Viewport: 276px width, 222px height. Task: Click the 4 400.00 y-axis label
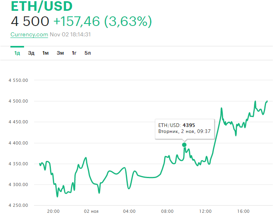coord(18,143)
